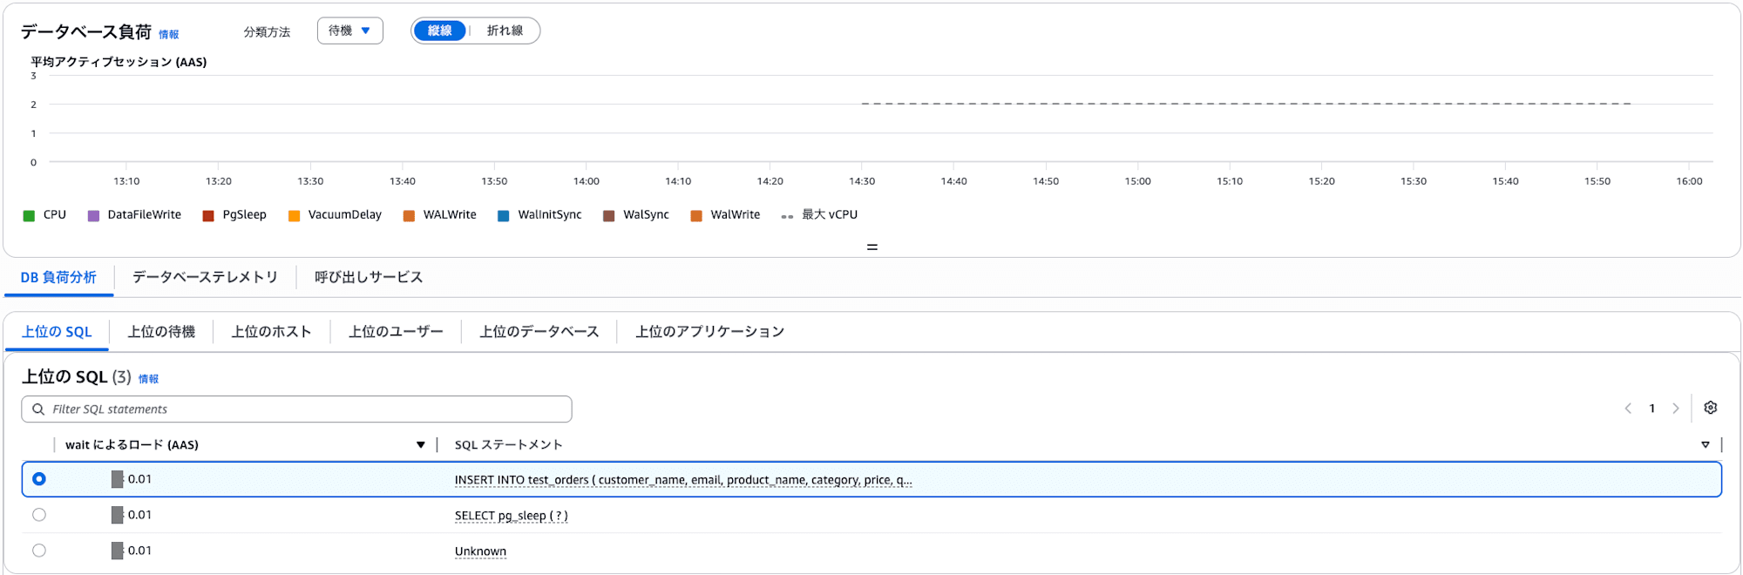The image size is (1743, 575).
Task: Open 情報 link beside 上位の SQL
Action: [148, 379]
